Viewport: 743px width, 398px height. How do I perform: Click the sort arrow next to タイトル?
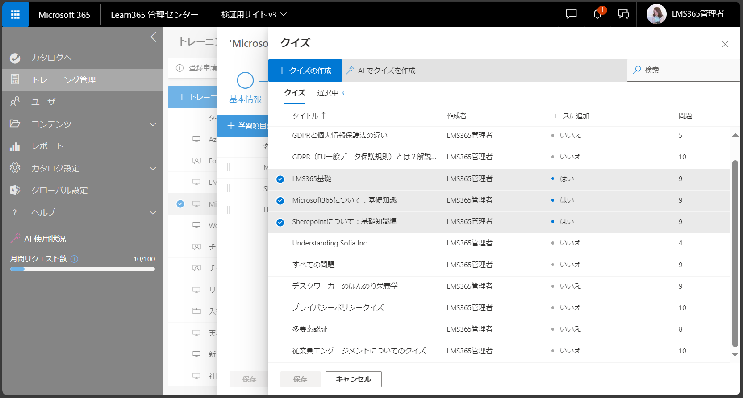pyautogui.click(x=323, y=116)
